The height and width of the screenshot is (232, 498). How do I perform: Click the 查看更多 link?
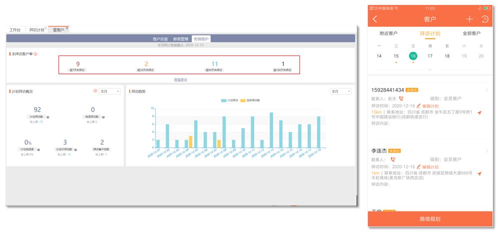(x=181, y=79)
